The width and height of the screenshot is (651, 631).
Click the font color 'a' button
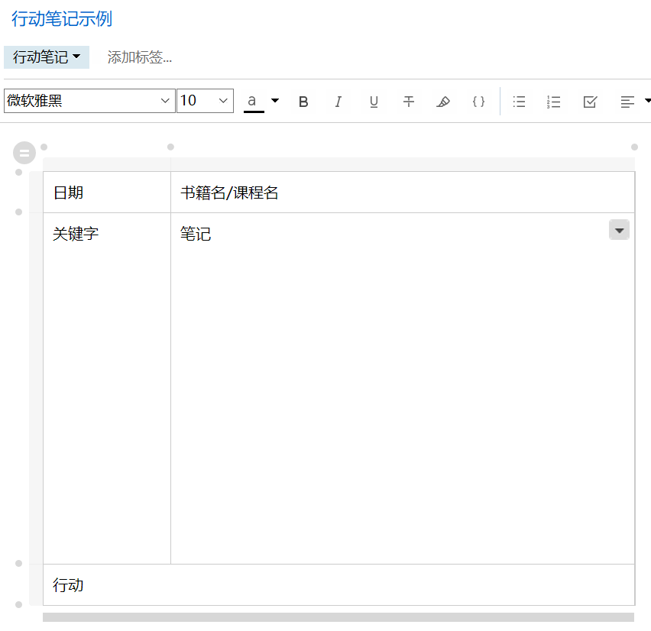pos(254,102)
